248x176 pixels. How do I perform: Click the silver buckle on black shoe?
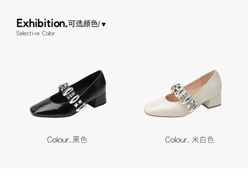coord(72,97)
